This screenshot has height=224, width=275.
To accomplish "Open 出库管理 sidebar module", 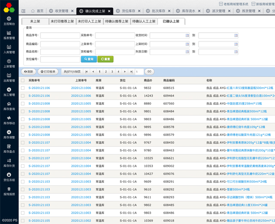I will (9, 78).
